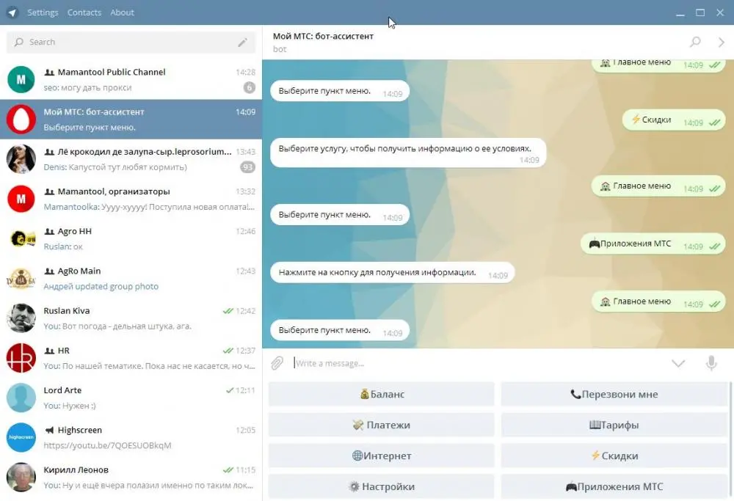734x501 pixels.
Task: Expand chat info panel with right chevron
Action: click(x=722, y=43)
